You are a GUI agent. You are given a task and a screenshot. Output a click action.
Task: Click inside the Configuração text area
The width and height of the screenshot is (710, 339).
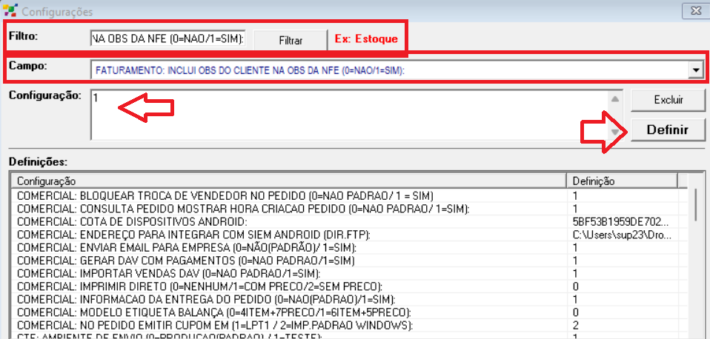(x=348, y=113)
